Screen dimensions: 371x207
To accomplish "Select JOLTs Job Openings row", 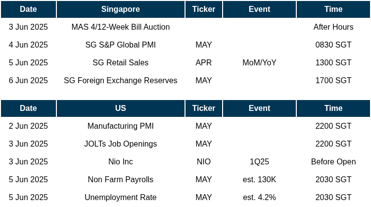I will pos(185,144).
